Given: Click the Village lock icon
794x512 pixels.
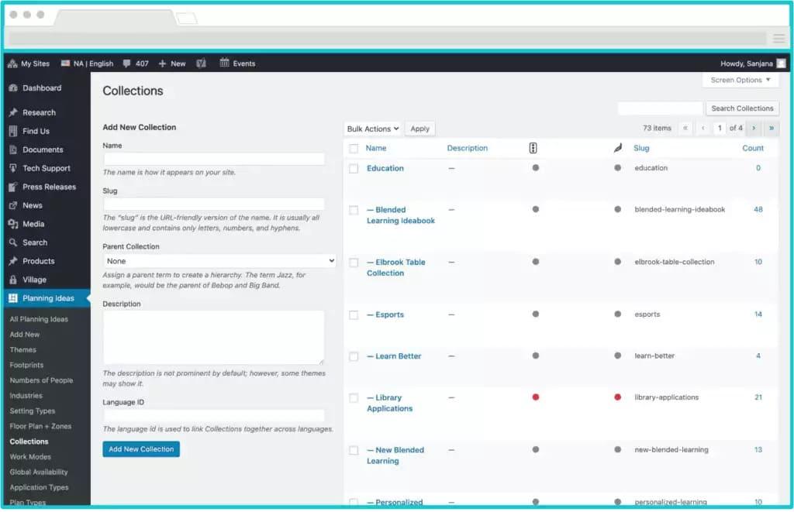Looking at the screenshot, I should coord(13,280).
